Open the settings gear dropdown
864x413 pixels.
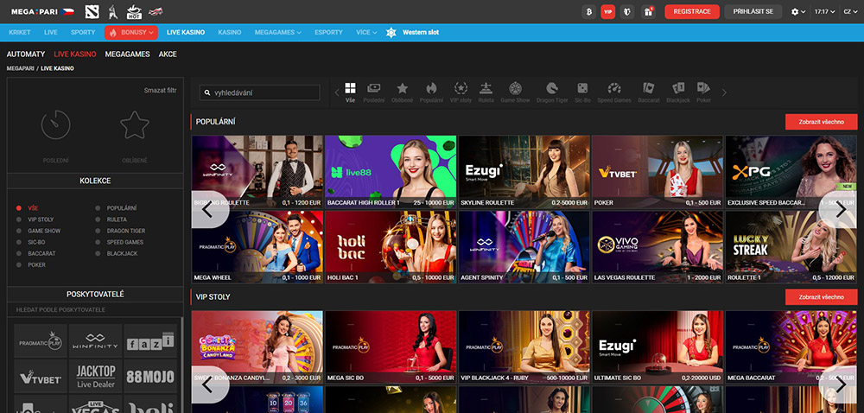797,11
